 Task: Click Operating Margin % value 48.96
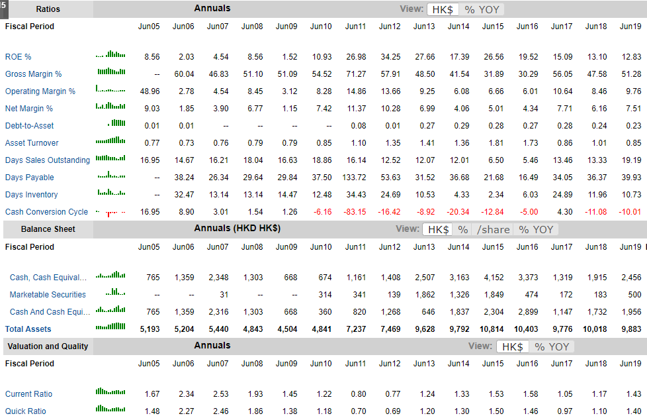(150, 91)
